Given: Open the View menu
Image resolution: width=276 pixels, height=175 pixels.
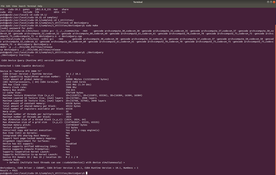Looking at the screenshot, I should [x=15, y=6].
